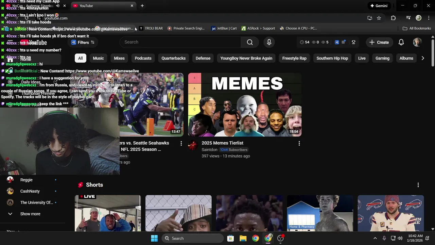
Task: Open YouTube notifications bell
Action: [401, 42]
